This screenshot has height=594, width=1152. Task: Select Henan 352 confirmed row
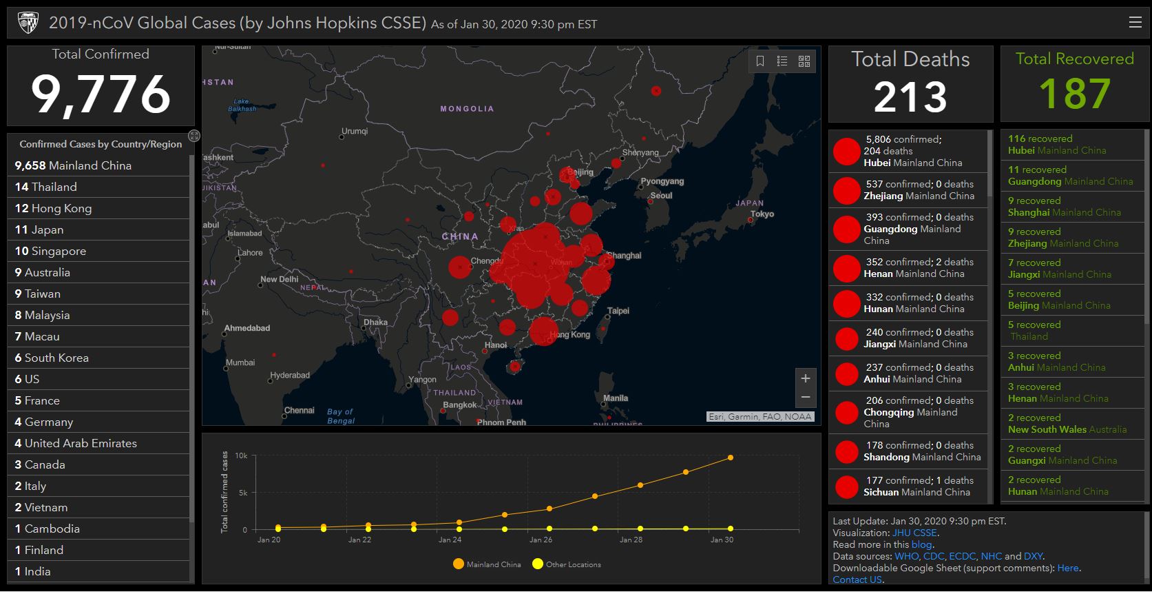point(908,268)
